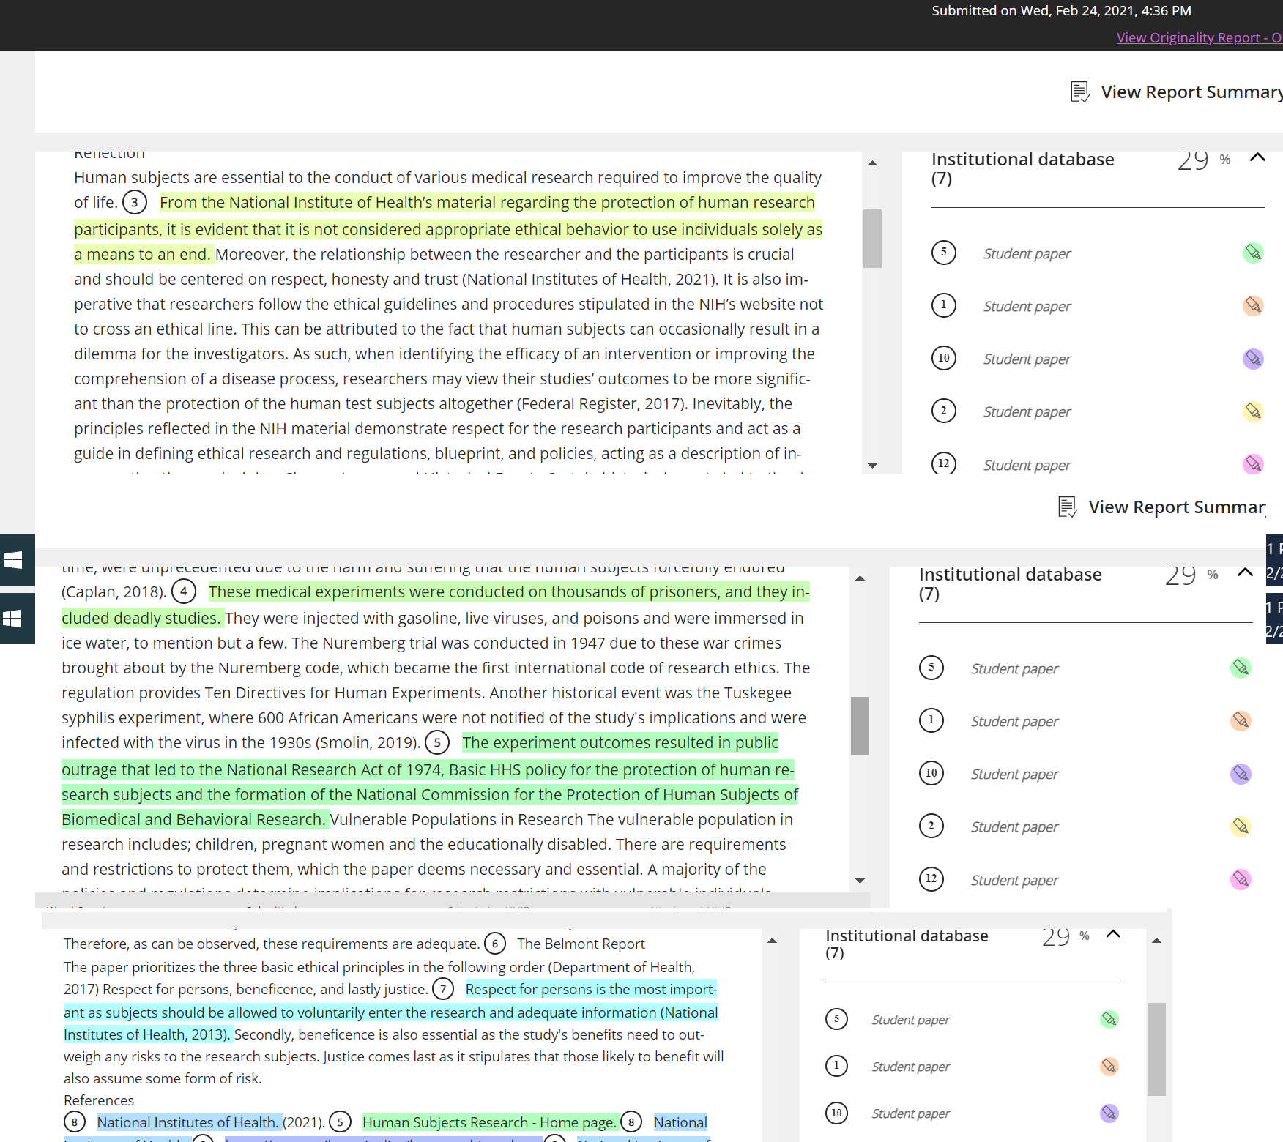
Task: Collapse Institutional database in the bottom report
Action: [1113, 934]
